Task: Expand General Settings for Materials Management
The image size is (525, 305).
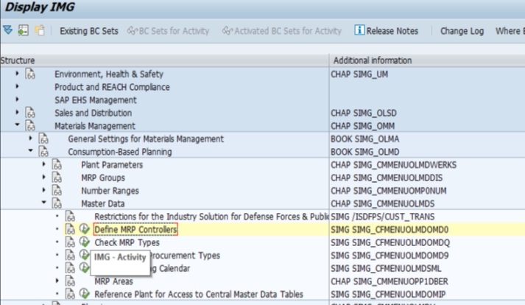Action: pos(30,138)
